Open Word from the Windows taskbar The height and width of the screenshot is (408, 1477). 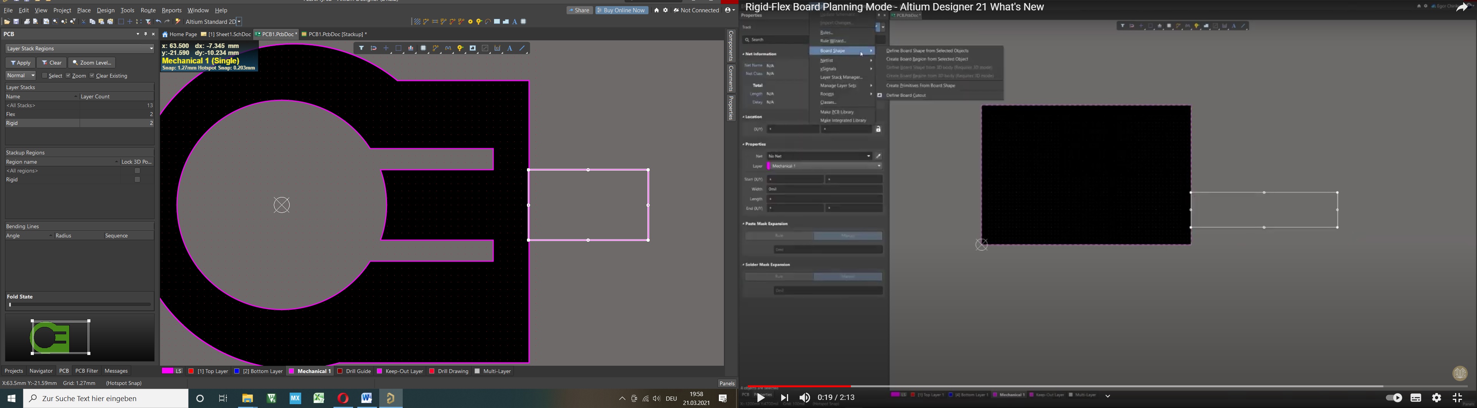(367, 398)
